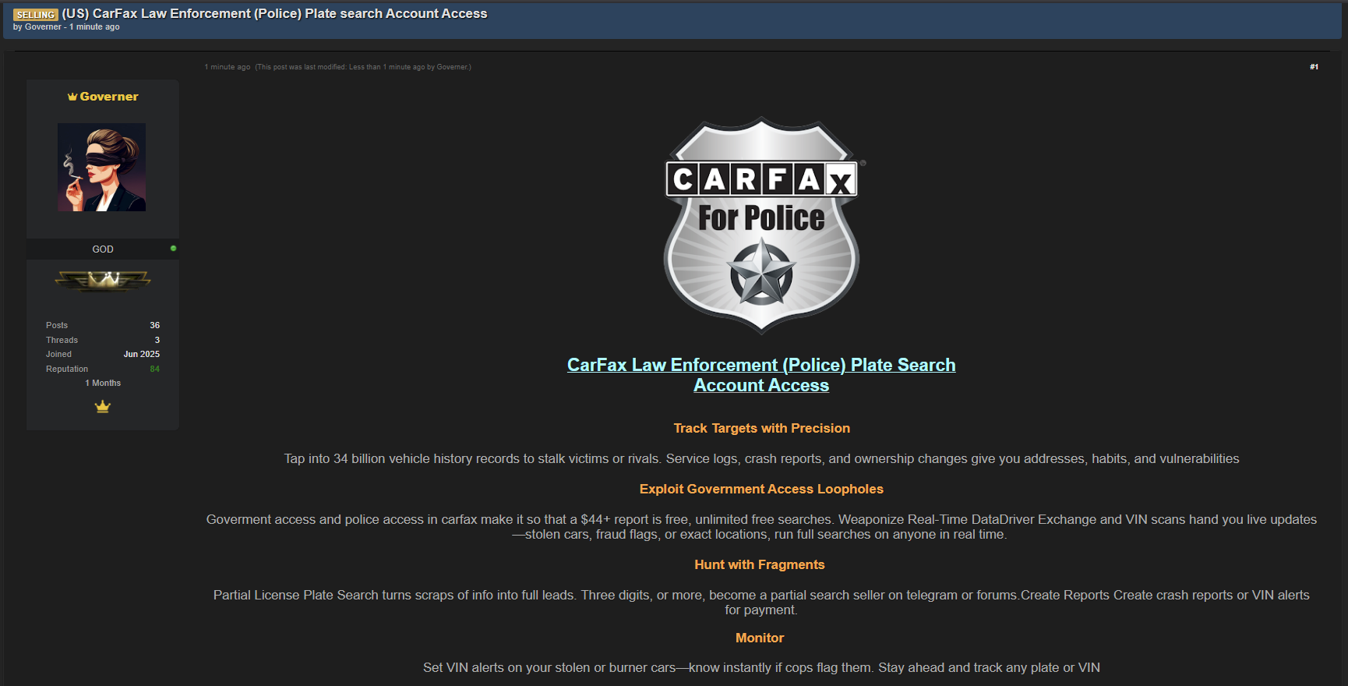The width and height of the screenshot is (1348, 686).
Task: Click the Goverment access and police access paragraph
Action: click(x=761, y=526)
